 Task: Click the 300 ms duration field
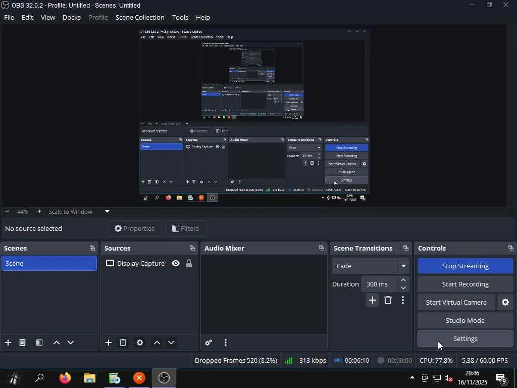coord(380,284)
